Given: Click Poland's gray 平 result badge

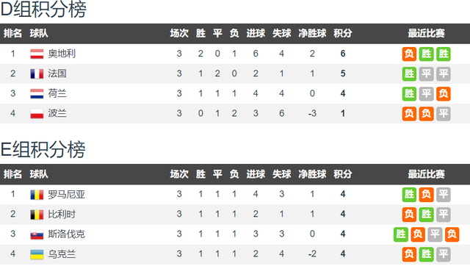Looking at the screenshot, I should pyautogui.click(x=444, y=114).
